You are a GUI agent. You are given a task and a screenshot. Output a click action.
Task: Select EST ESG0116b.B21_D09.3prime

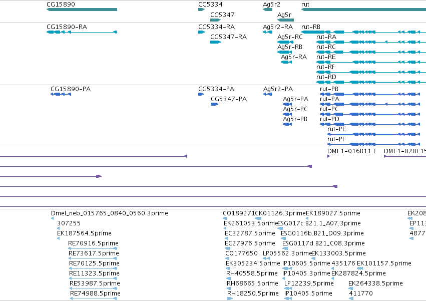point(322,233)
